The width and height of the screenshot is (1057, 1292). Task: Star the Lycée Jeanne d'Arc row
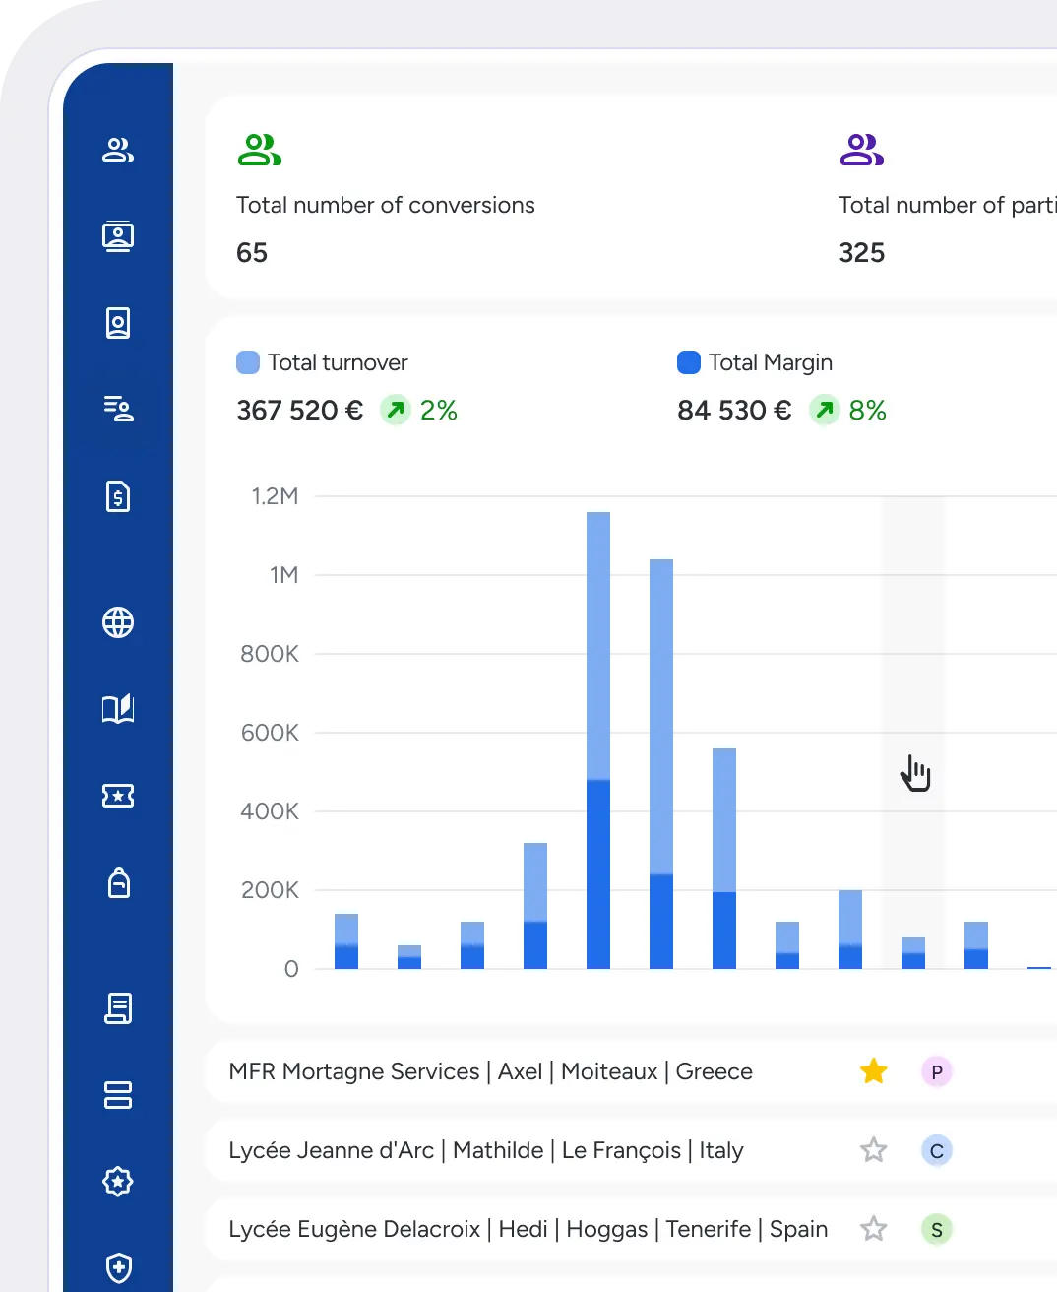[873, 1150]
